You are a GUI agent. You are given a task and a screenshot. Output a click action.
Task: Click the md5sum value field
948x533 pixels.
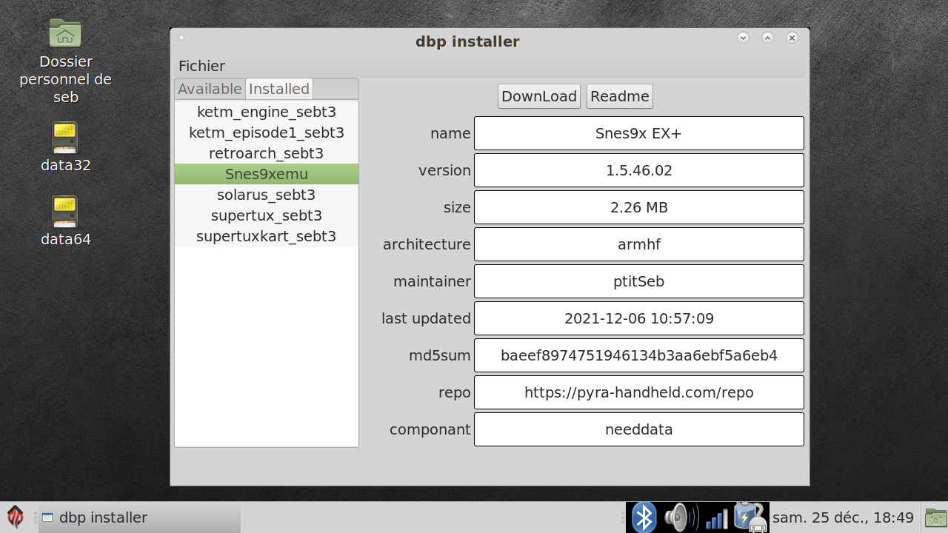coord(638,355)
